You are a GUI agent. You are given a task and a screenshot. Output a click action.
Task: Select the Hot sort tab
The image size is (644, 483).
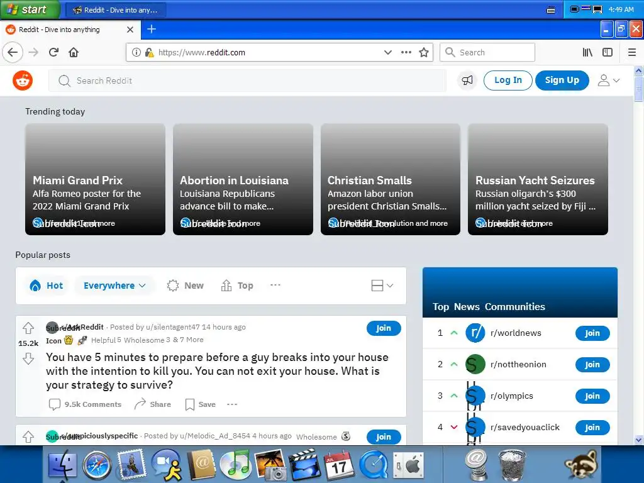(x=47, y=286)
